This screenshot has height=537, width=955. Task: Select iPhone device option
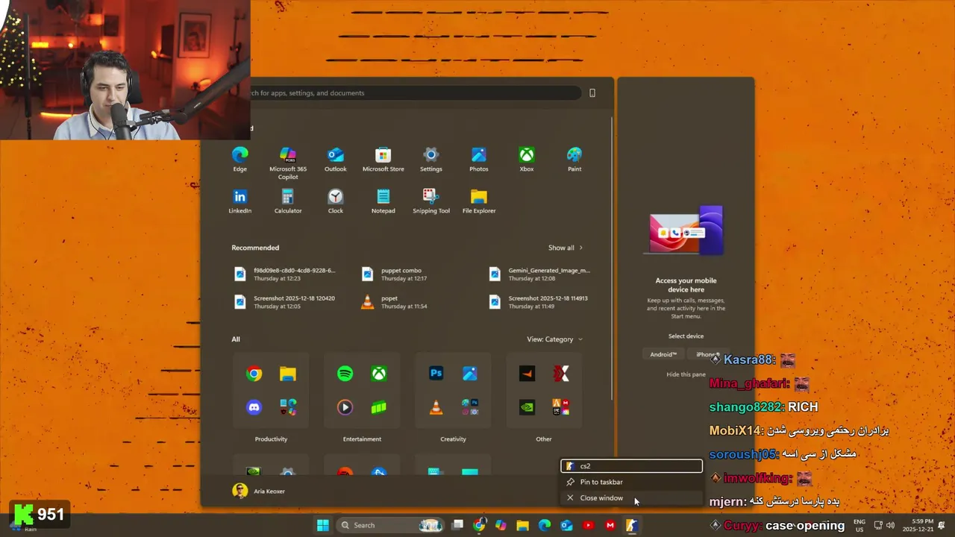707,354
